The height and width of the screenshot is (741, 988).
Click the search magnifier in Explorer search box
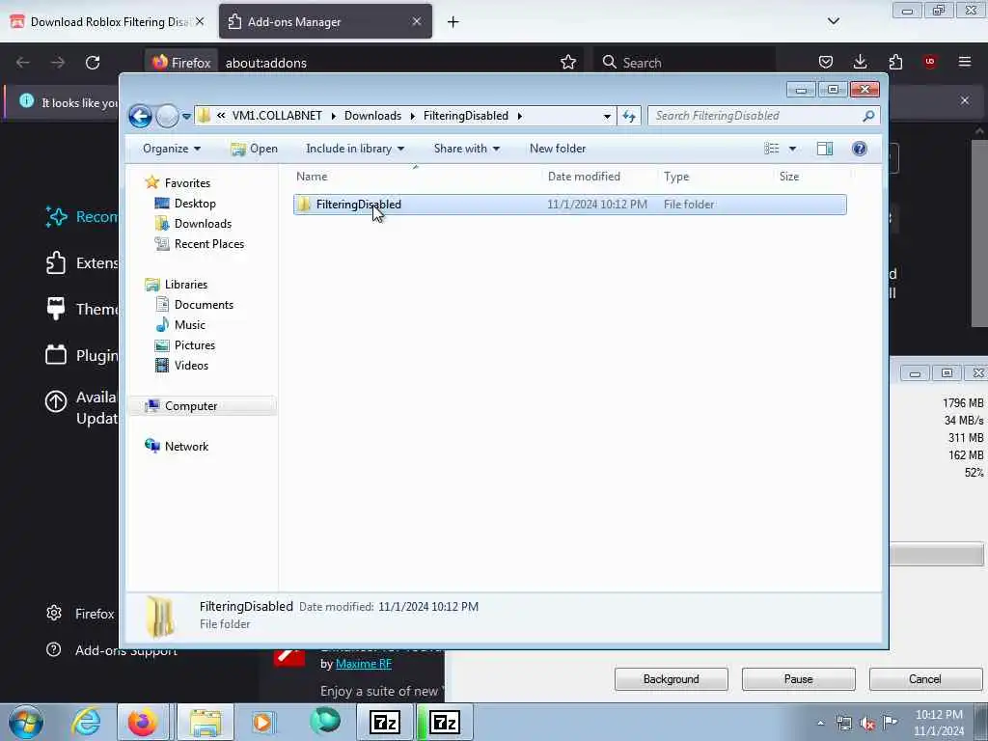coord(868,116)
